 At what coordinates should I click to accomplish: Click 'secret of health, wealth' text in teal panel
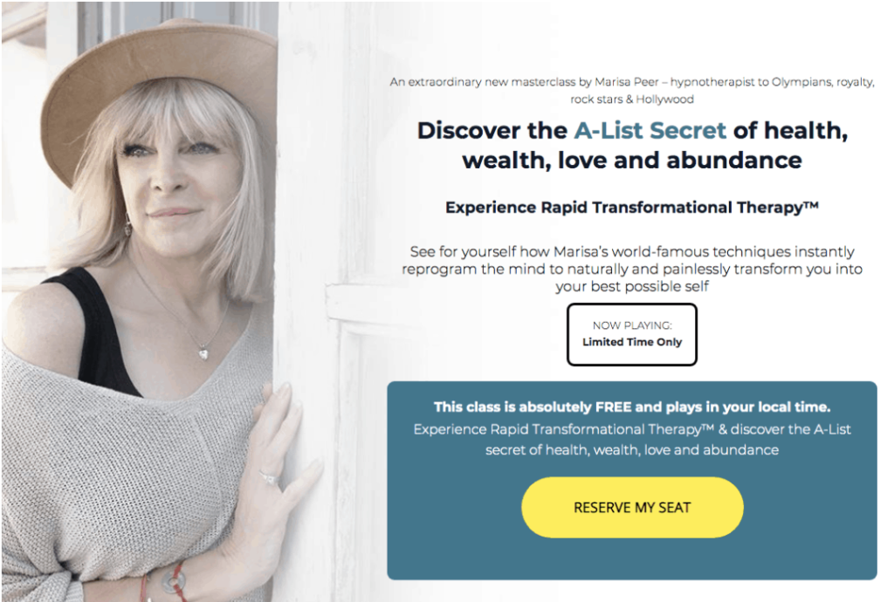pos(632,450)
